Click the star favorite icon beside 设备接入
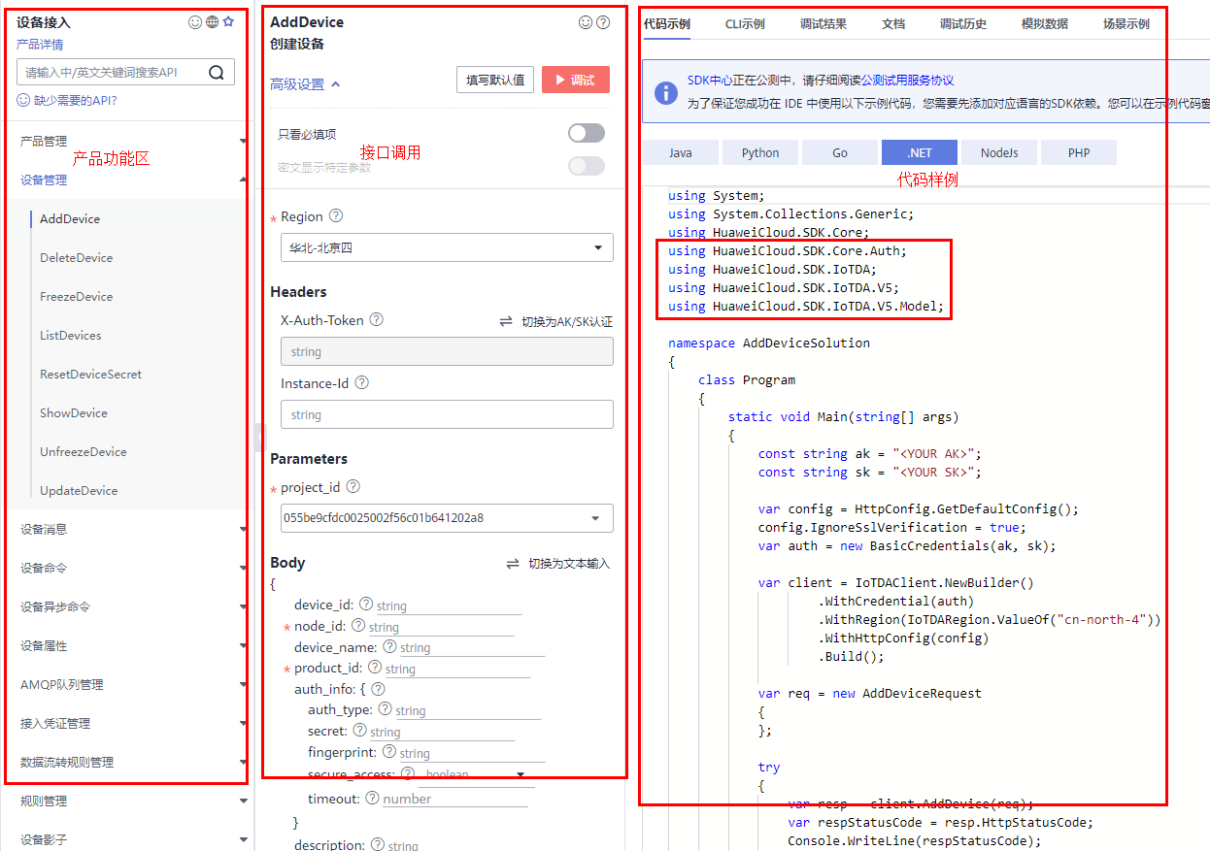1210x851 pixels. (x=228, y=21)
